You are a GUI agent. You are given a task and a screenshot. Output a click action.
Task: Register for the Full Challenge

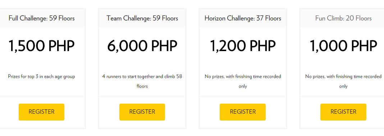pos(41,112)
